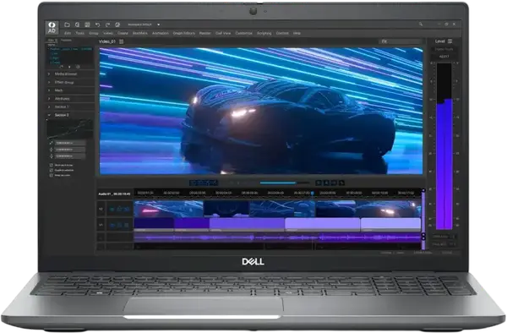The width and height of the screenshot is (507, 333).
Task: Open the Modifiers menu
Action: (x=140, y=33)
